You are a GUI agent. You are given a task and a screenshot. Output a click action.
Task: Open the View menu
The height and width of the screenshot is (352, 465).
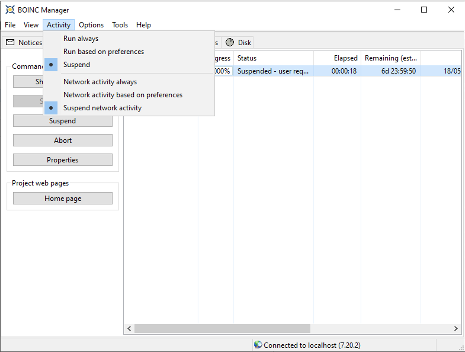click(x=31, y=25)
